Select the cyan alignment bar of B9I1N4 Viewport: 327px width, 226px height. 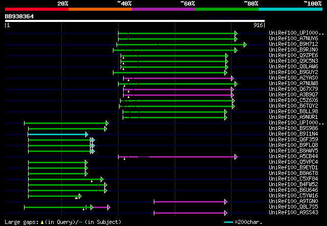pos(57,134)
